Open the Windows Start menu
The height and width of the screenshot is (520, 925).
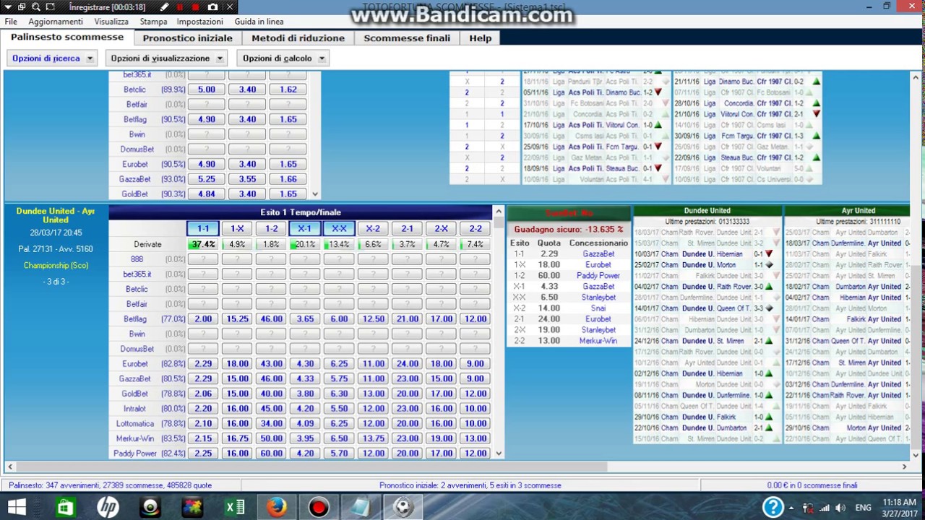(x=17, y=507)
